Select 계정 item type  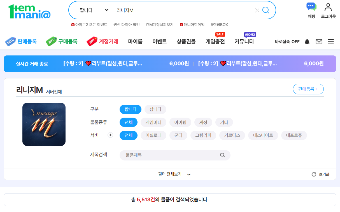[203, 122]
